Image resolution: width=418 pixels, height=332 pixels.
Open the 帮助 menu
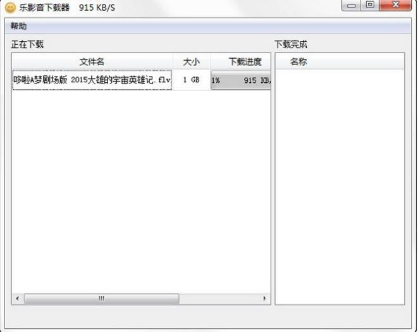click(x=18, y=26)
